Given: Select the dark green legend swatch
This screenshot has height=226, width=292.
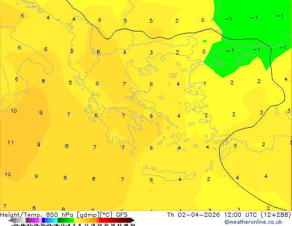Looking at the screenshot, I should 59,220.
